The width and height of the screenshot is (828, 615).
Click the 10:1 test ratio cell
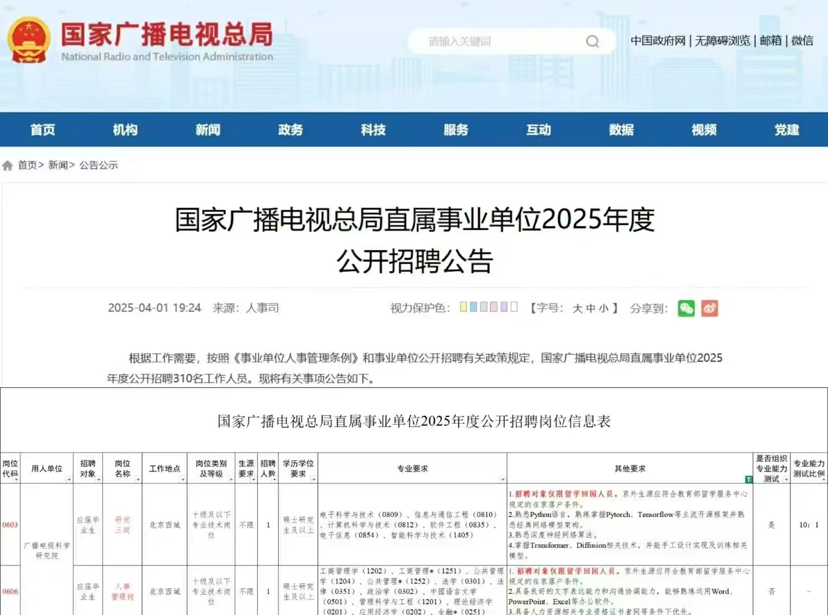(x=809, y=524)
